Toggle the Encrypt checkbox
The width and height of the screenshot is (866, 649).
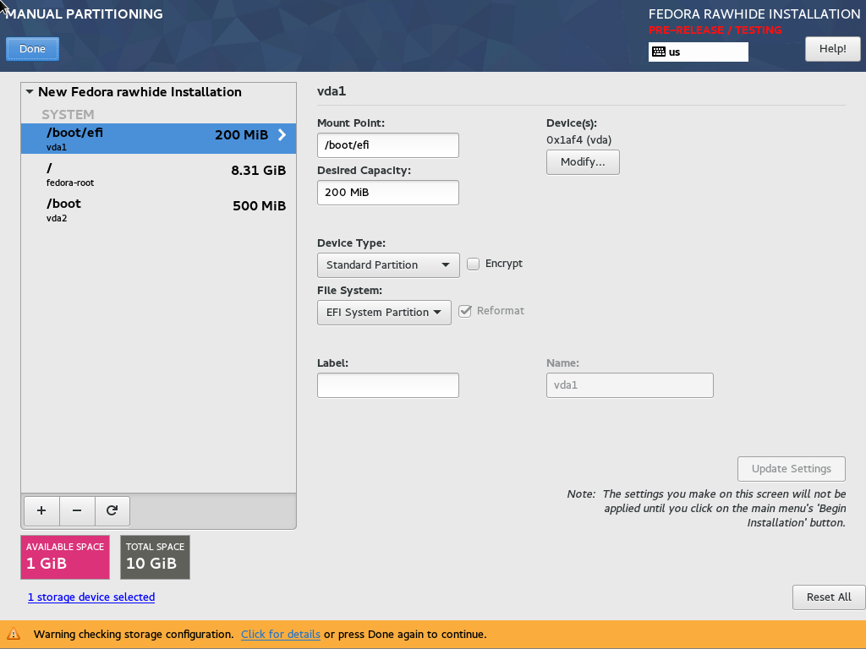pos(474,264)
